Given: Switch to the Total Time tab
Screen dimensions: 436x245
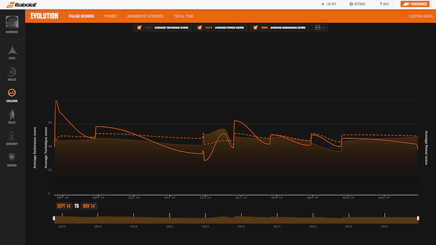Looking at the screenshot, I should pos(184,16).
